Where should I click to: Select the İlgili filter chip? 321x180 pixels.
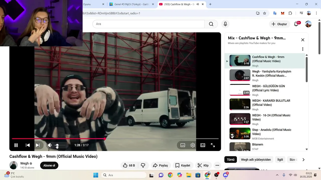pyautogui.click(x=280, y=159)
